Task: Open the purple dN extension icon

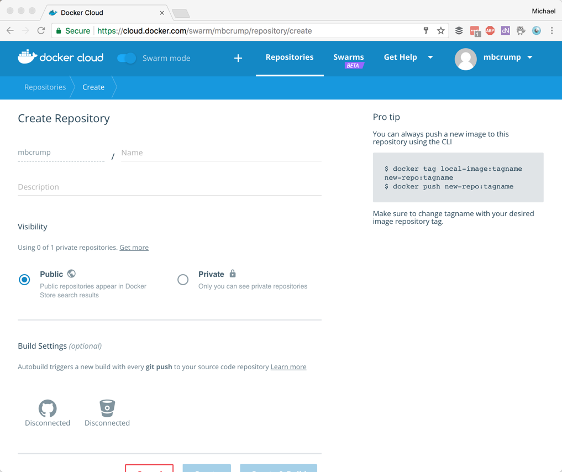Action: [506, 31]
